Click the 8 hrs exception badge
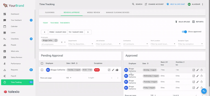The height and width of the screenshot is (96, 210). (97, 70)
